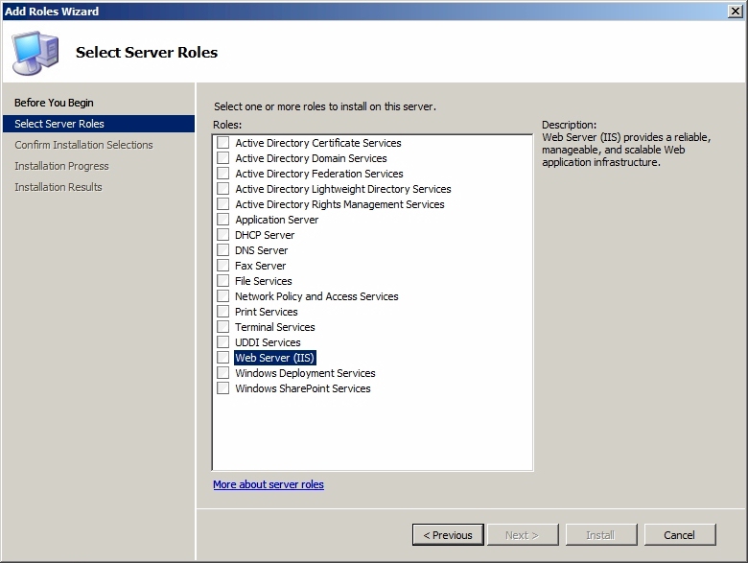The height and width of the screenshot is (563, 748).
Task: Highlight the Print Services role label
Action: click(x=267, y=312)
